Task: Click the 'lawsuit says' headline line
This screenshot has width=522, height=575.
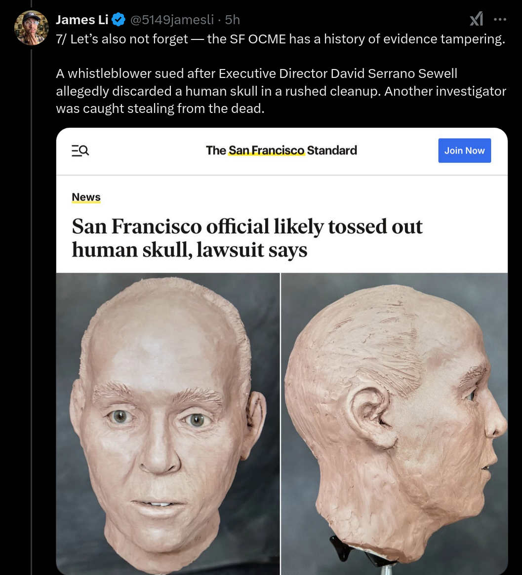Action: 189,250
